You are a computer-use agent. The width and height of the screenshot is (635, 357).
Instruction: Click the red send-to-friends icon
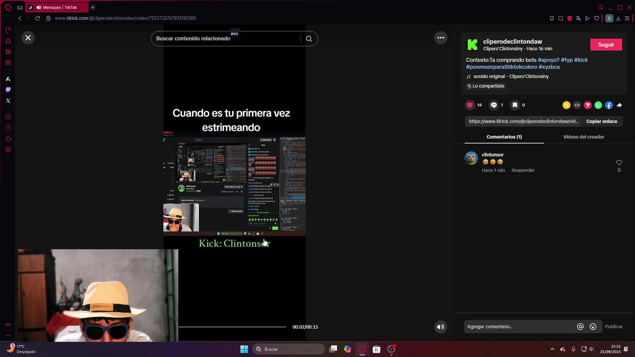point(587,105)
